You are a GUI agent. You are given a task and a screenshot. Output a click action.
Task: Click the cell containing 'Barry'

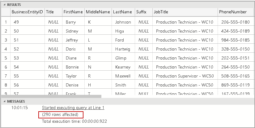(71, 22)
